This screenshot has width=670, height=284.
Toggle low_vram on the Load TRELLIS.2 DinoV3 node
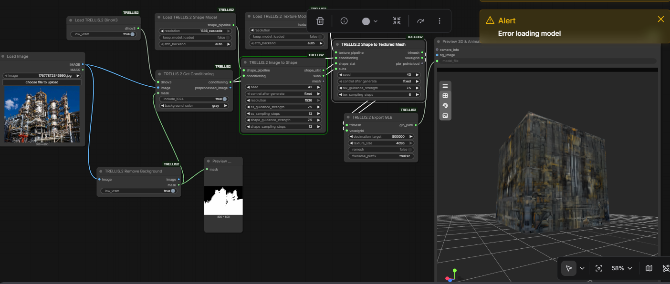[x=132, y=34]
